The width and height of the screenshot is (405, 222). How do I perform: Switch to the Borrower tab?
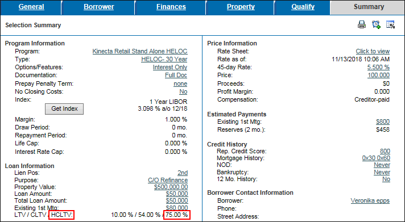click(x=99, y=7)
